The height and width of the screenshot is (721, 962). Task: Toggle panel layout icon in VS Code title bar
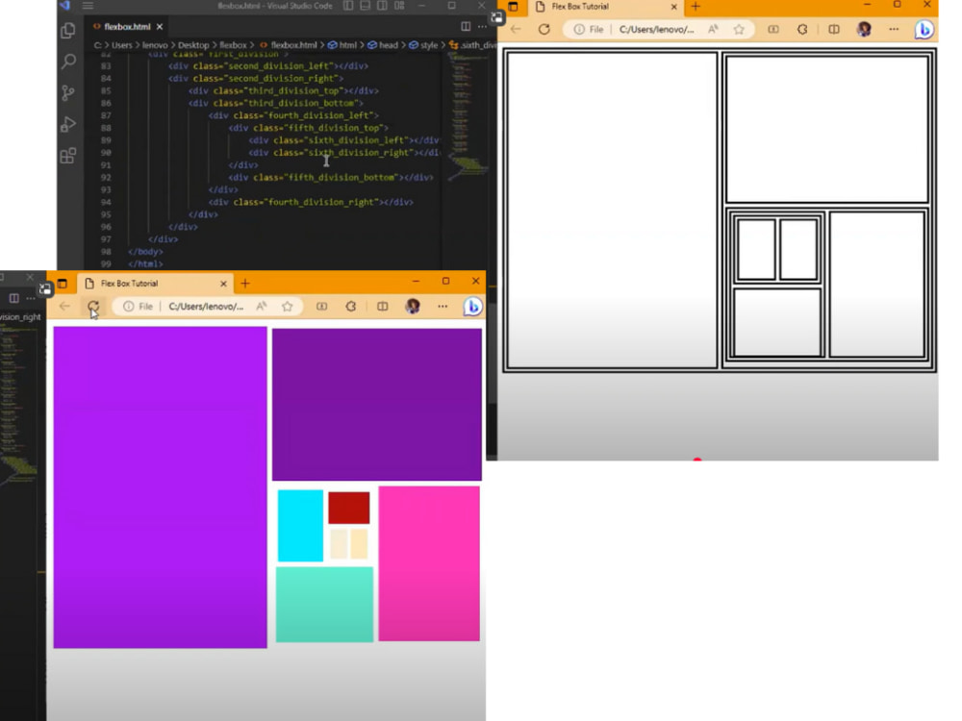(x=365, y=6)
